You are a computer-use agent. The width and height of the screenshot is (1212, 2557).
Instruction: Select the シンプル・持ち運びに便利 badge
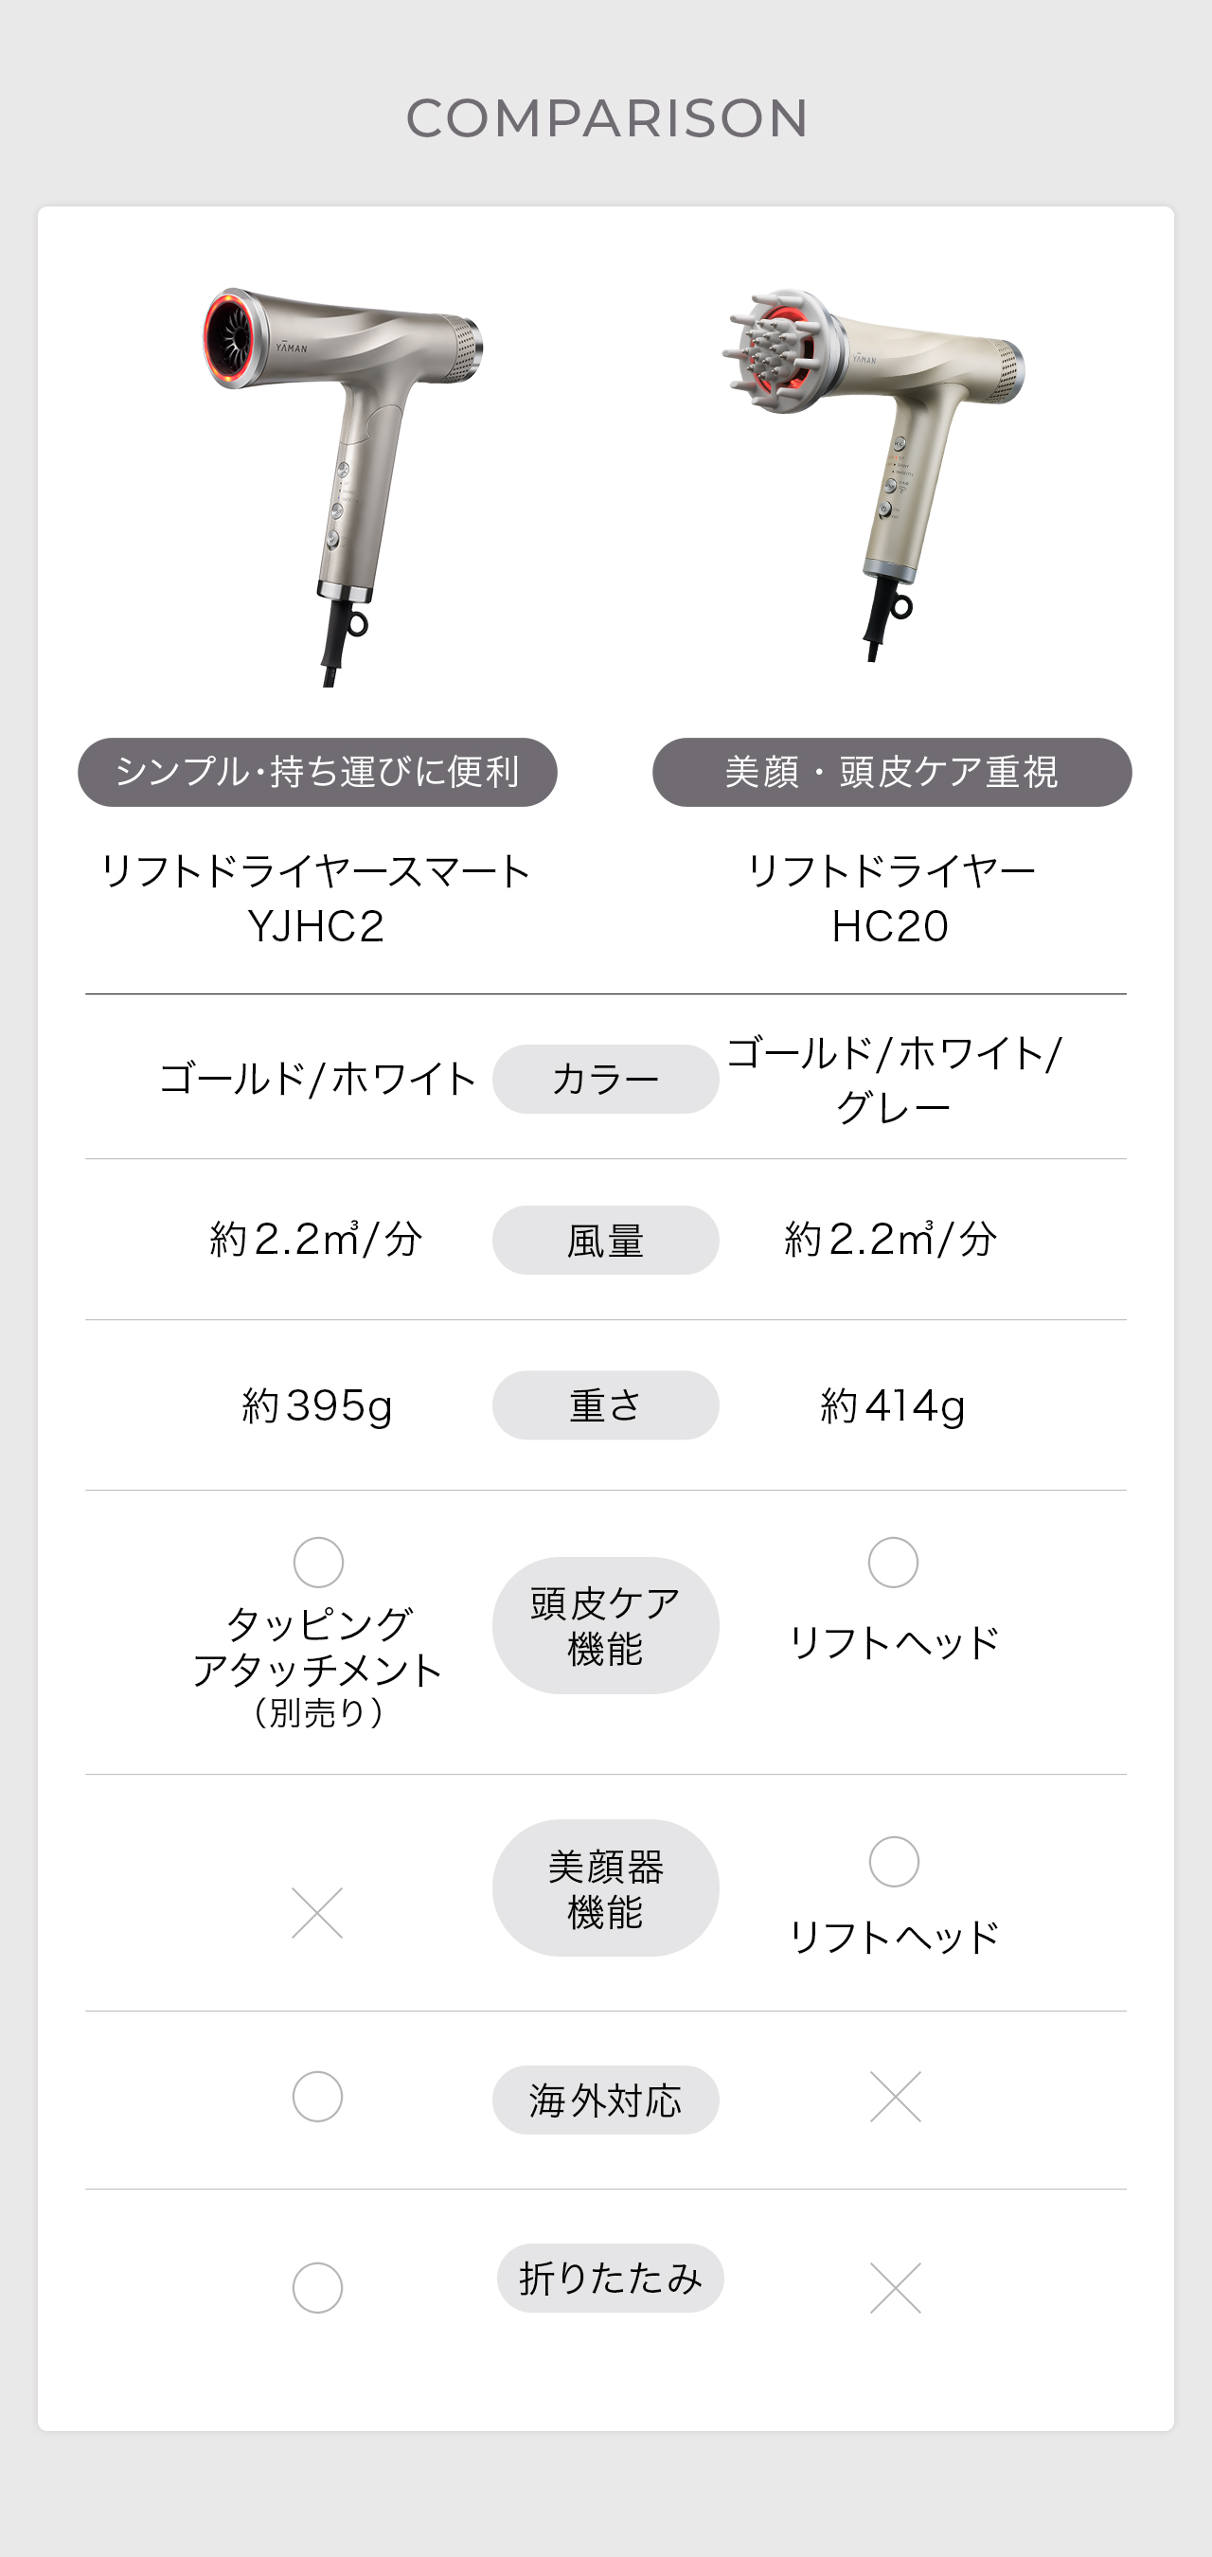(x=317, y=772)
